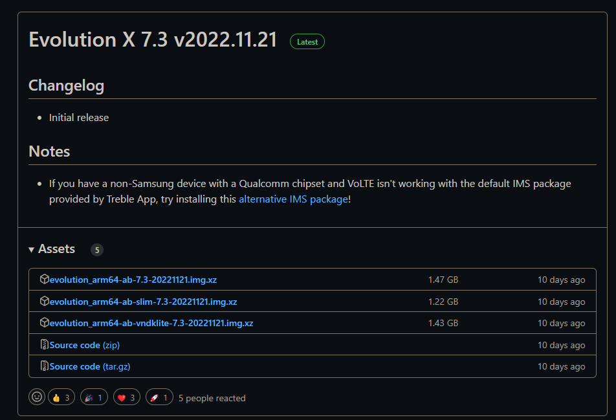Download the evolution_arm64-ab-vndklite image file
This screenshot has height=420, width=616.
click(x=151, y=323)
